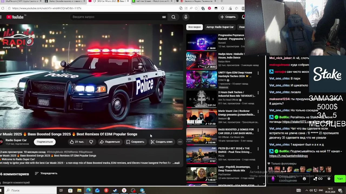Screen dimensions: 346x194
Task: Open File Explorer from taskbar
Action: click(79, 190)
